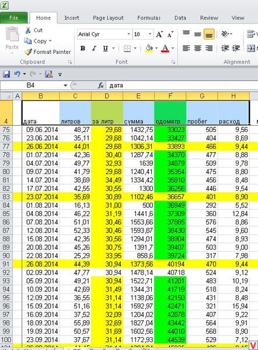Toggle the highlighted Bottom Align button
258x350 pixels.
pos(209,34)
